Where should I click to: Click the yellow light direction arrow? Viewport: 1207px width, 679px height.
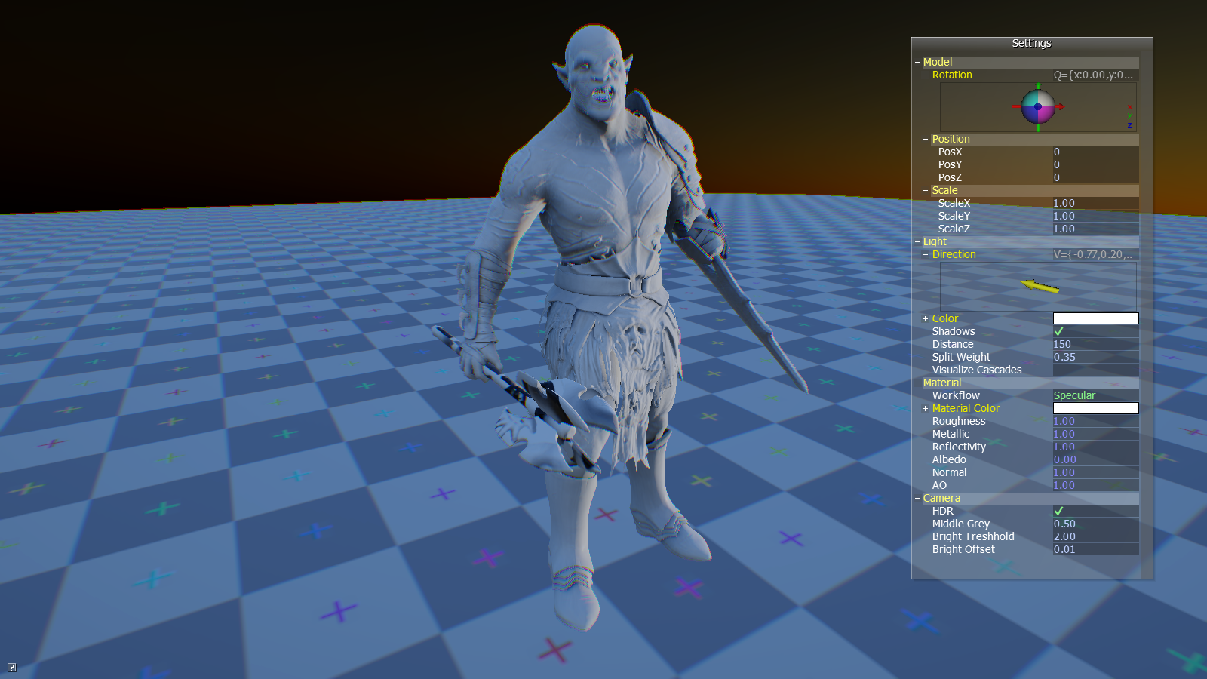(x=1039, y=286)
